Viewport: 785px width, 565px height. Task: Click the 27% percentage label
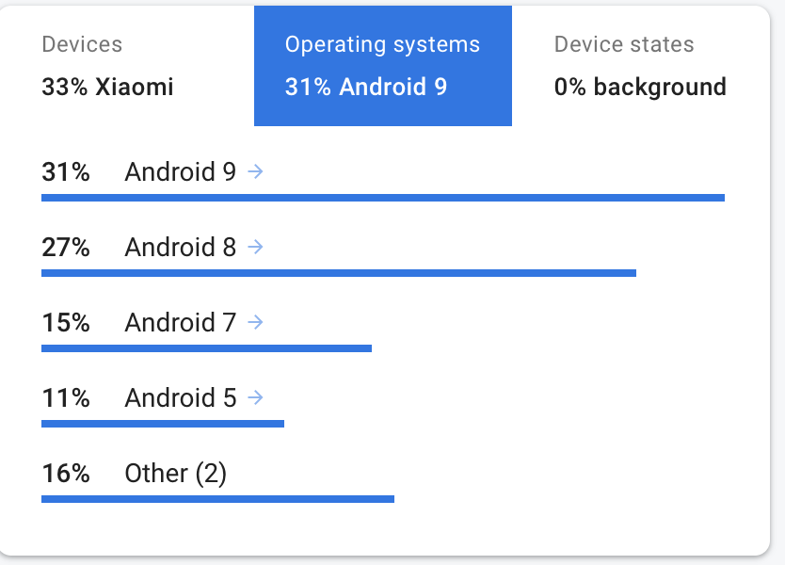[65, 248]
